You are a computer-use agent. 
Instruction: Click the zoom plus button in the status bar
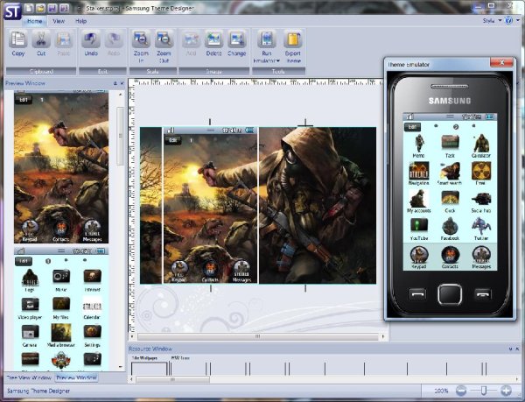pos(506,391)
